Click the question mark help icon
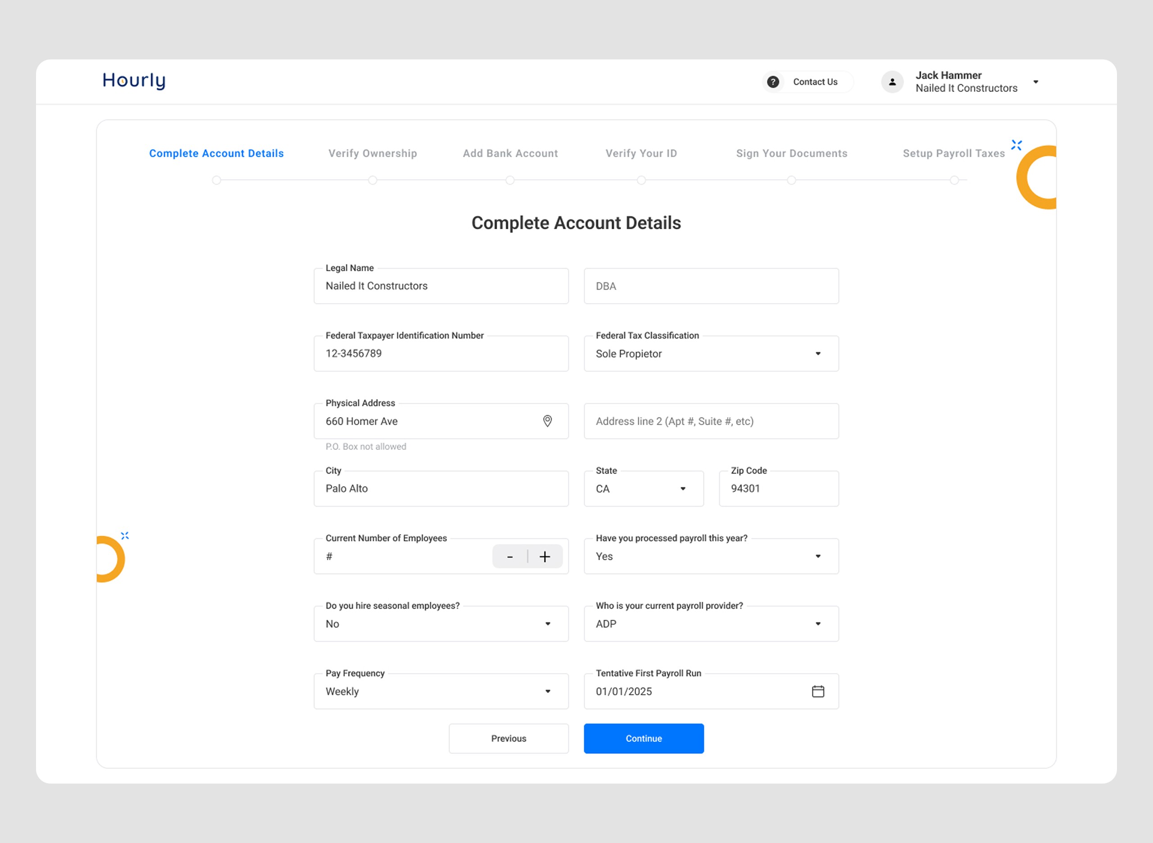Viewport: 1153px width, 843px height. [773, 82]
